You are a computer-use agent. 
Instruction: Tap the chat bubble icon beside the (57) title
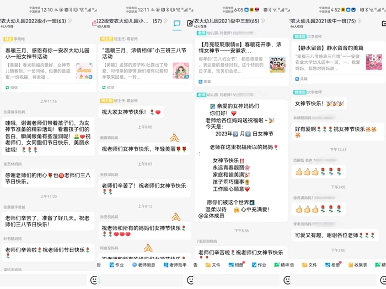(177, 24)
